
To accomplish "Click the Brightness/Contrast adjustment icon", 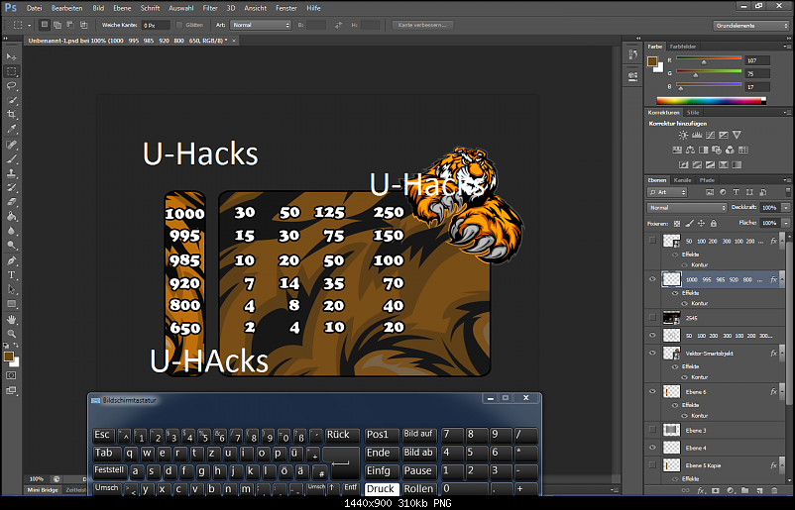I will [x=683, y=136].
